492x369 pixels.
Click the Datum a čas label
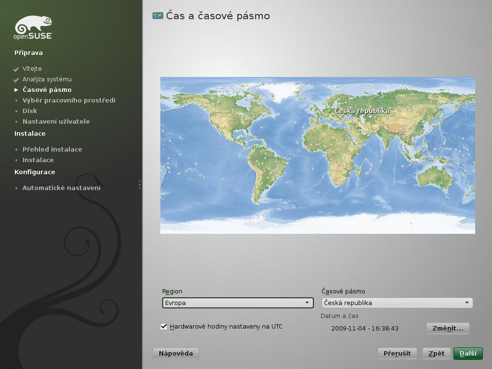tap(339, 316)
